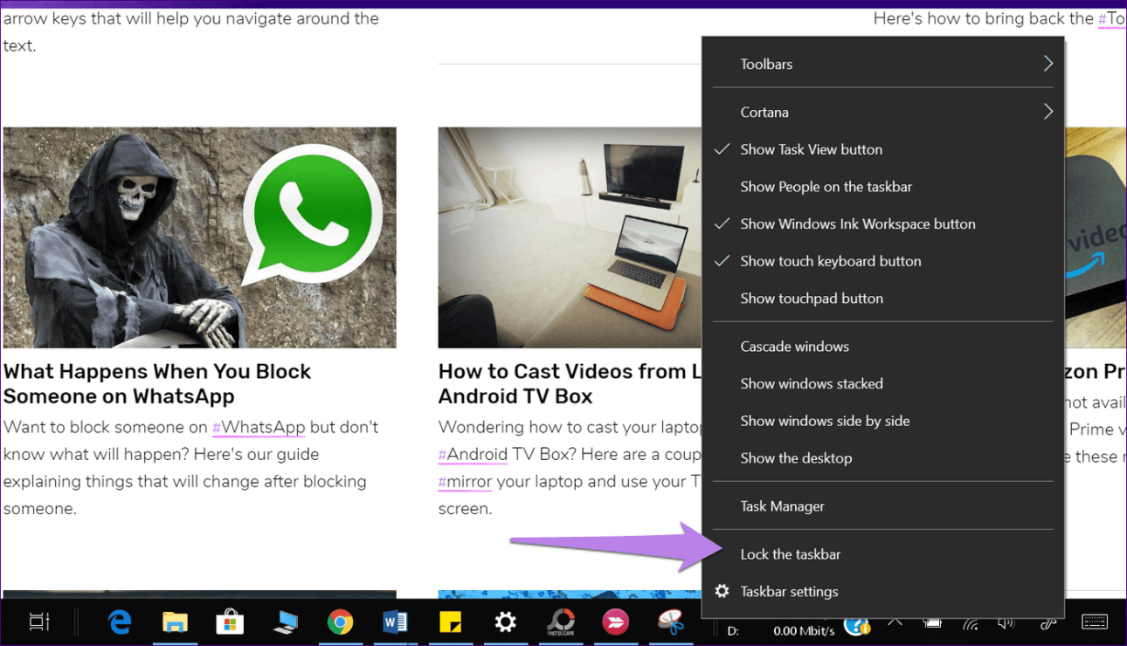Image resolution: width=1127 pixels, height=646 pixels.
Task: Expand the Cortana submenu
Action: pyautogui.click(x=882, y=112)
